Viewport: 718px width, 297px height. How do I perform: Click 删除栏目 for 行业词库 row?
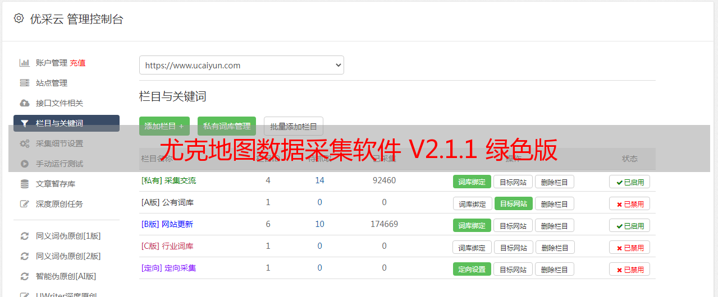tap(555, 247)
